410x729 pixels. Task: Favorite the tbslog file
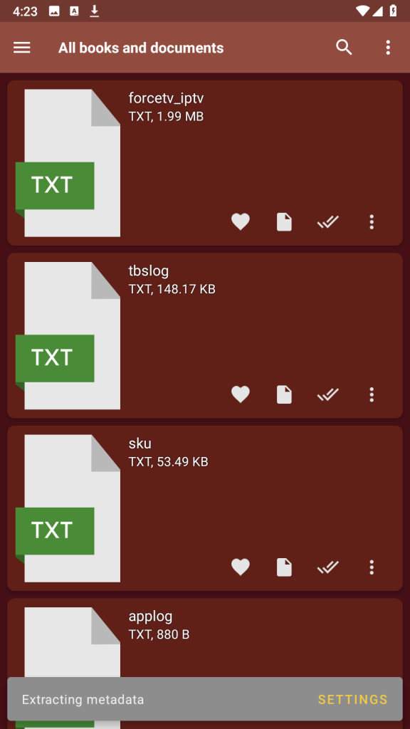click(x=241, y=394)
